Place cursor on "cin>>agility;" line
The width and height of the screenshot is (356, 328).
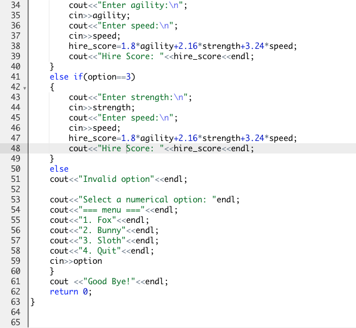point(99,15)
